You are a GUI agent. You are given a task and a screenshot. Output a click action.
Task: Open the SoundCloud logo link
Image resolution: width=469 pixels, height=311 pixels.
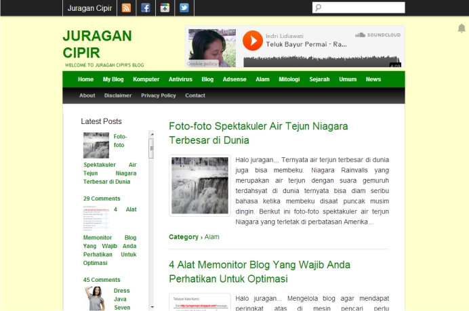tap(378, 35)
